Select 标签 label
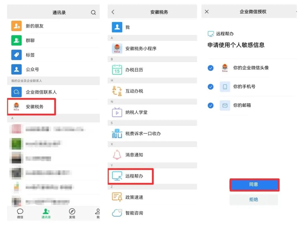Viewport: 301px width, 225px height. pyautogui.click(x=30, y=55)
